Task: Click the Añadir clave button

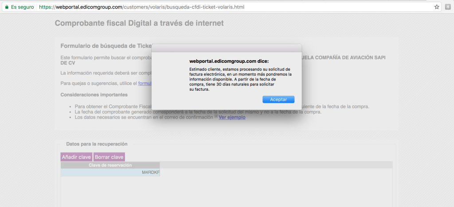Action: [x=76, y=157]
